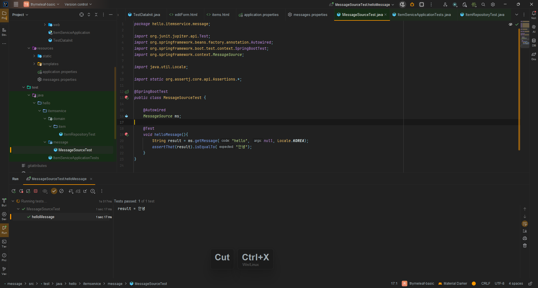This screenshot has height=288, width=538.
Task: Collapse the test folder in tree
Action: [24, 87]
